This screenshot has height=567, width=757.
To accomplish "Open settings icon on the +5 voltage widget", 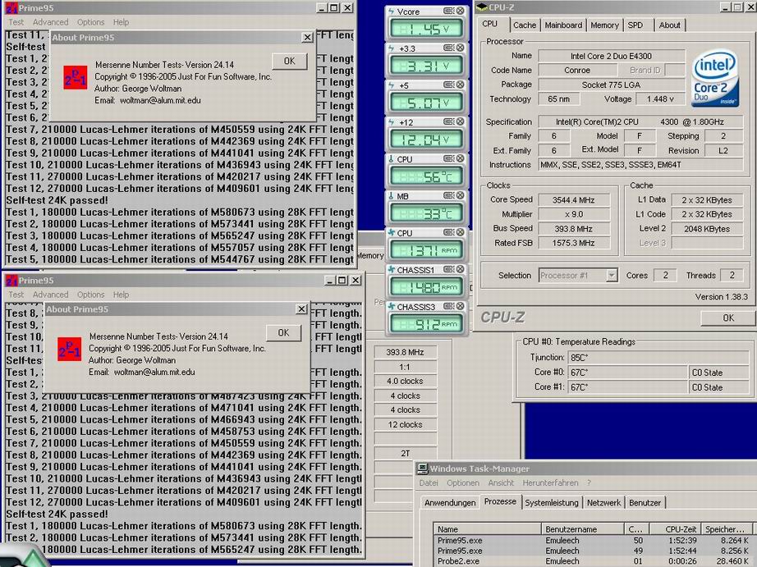I will coord(448,85).
